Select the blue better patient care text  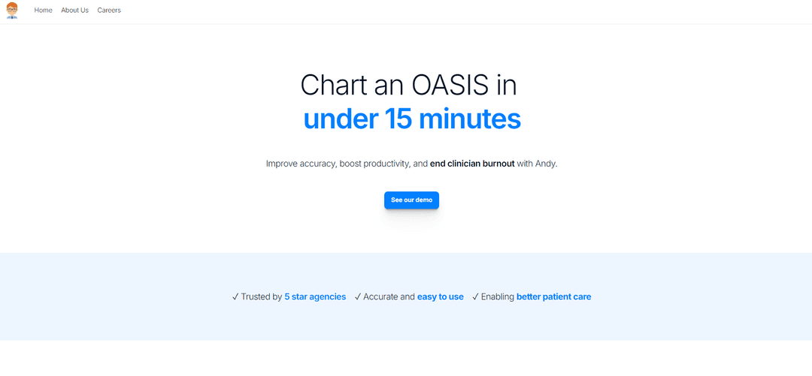(553, 297)
